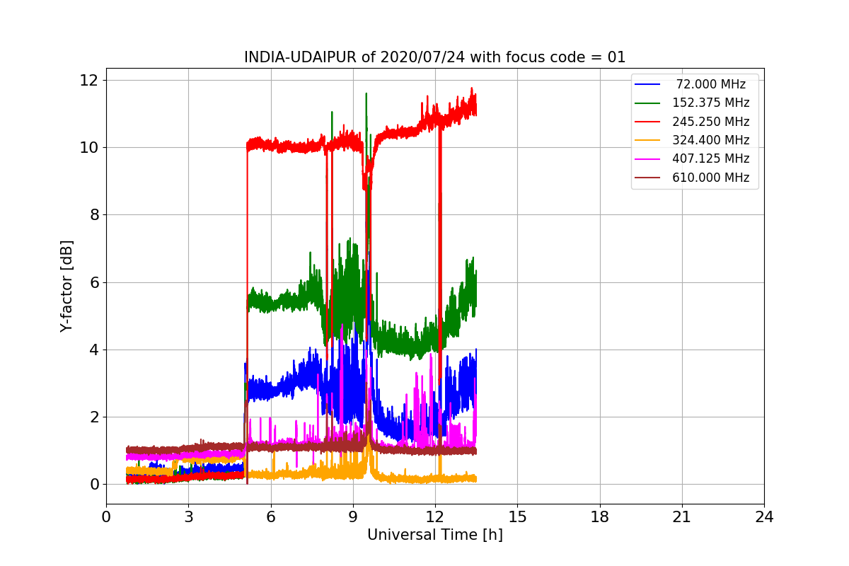This screenshot has width=849, height=566.
Task: Click x-axis tick label 3
Action: [188, 517]
